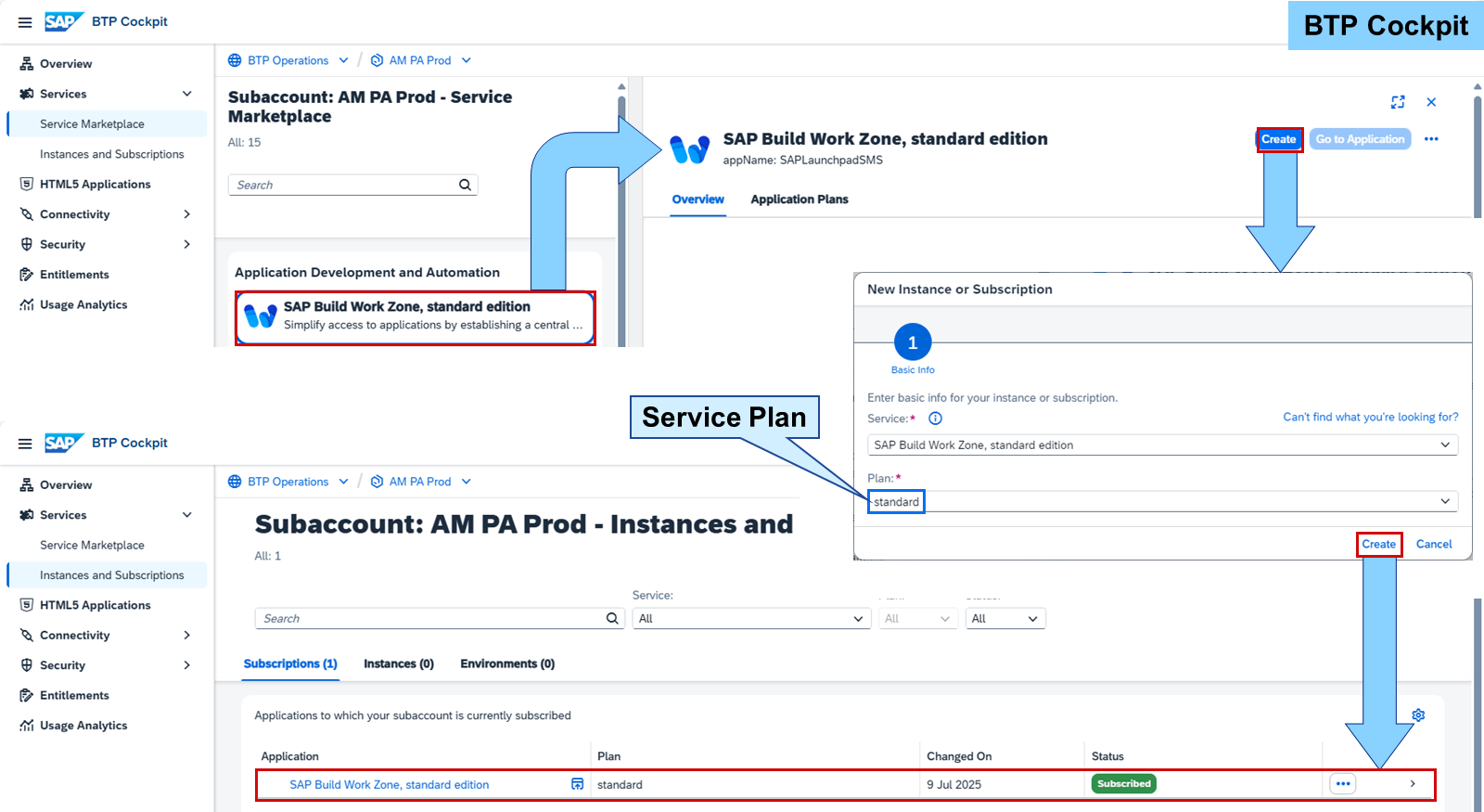Click the info icon next to Service label
Image resolution: width=1484 pixels, height=812 pixels.
(935, 419)
